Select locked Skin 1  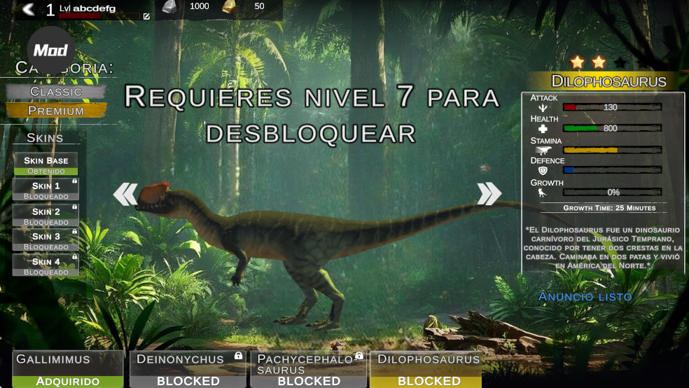[x=46, y=189]
